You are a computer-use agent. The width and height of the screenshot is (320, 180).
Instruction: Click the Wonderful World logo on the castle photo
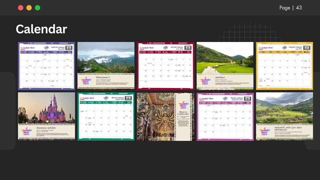pyautogui.click(x=26, y=130)
